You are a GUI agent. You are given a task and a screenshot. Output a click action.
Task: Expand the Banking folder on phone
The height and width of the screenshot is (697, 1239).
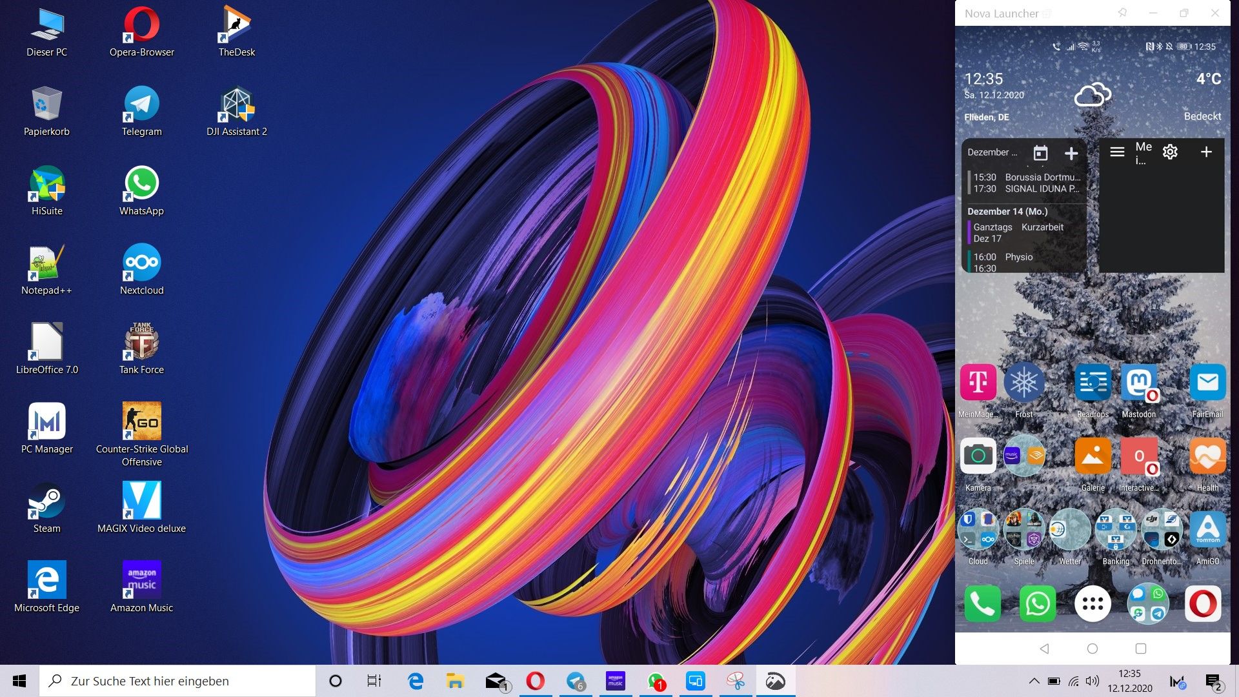point(1116,538)
